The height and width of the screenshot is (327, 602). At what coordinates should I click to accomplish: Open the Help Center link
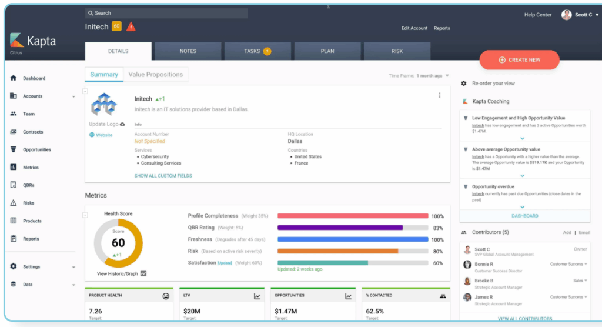click(538, 15)
